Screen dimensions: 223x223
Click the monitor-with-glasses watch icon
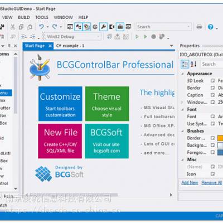128,27
